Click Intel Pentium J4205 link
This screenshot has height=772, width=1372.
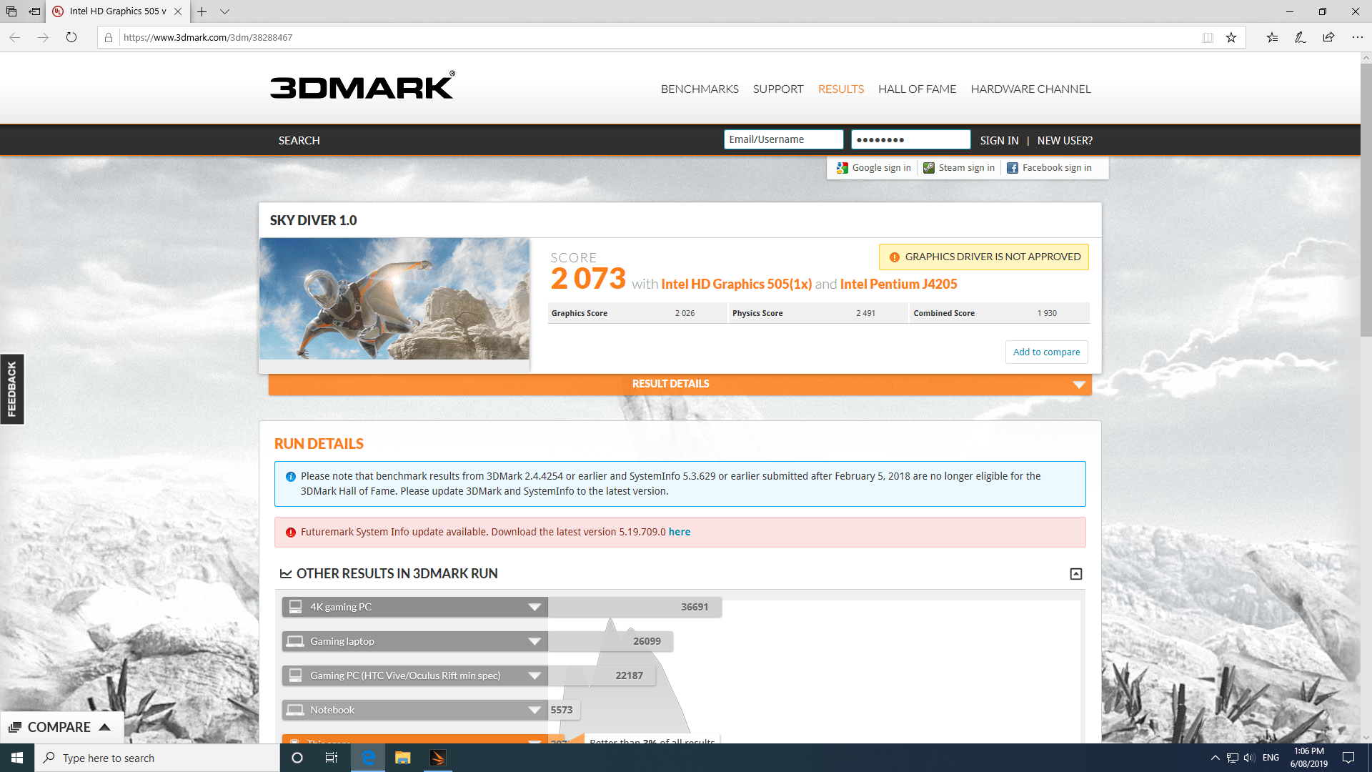[x=898, y=284]
